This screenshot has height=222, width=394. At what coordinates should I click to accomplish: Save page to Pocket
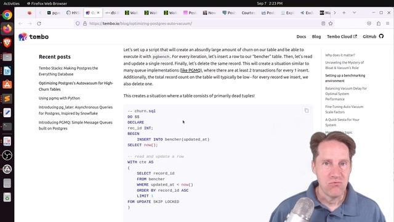(x=369, y=23)
